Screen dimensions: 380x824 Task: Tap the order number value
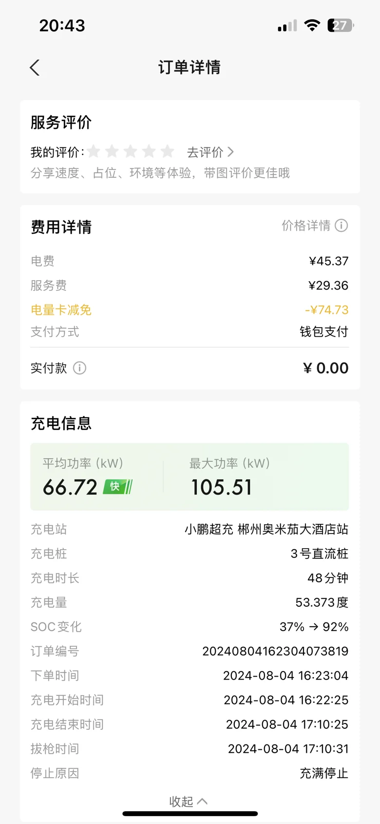(275, 651)
